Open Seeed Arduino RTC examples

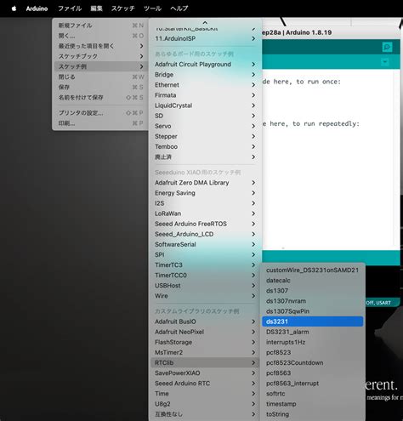(205, 384)
